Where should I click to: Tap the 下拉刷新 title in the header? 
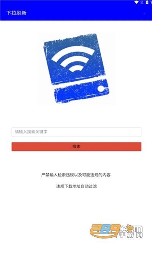(x=16, y=13)
